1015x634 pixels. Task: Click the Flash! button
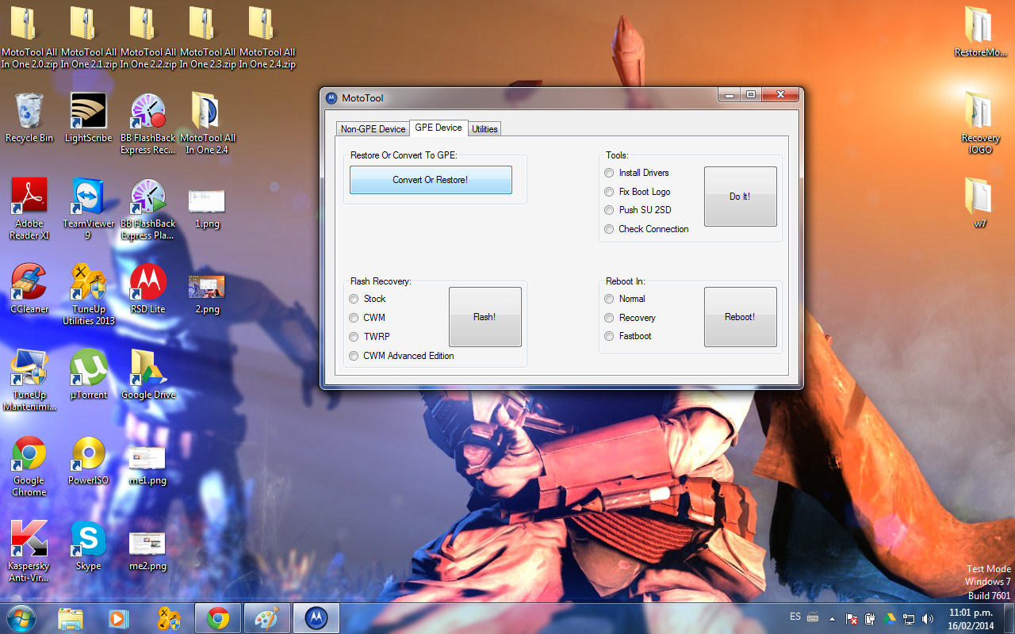pos(485,317)
